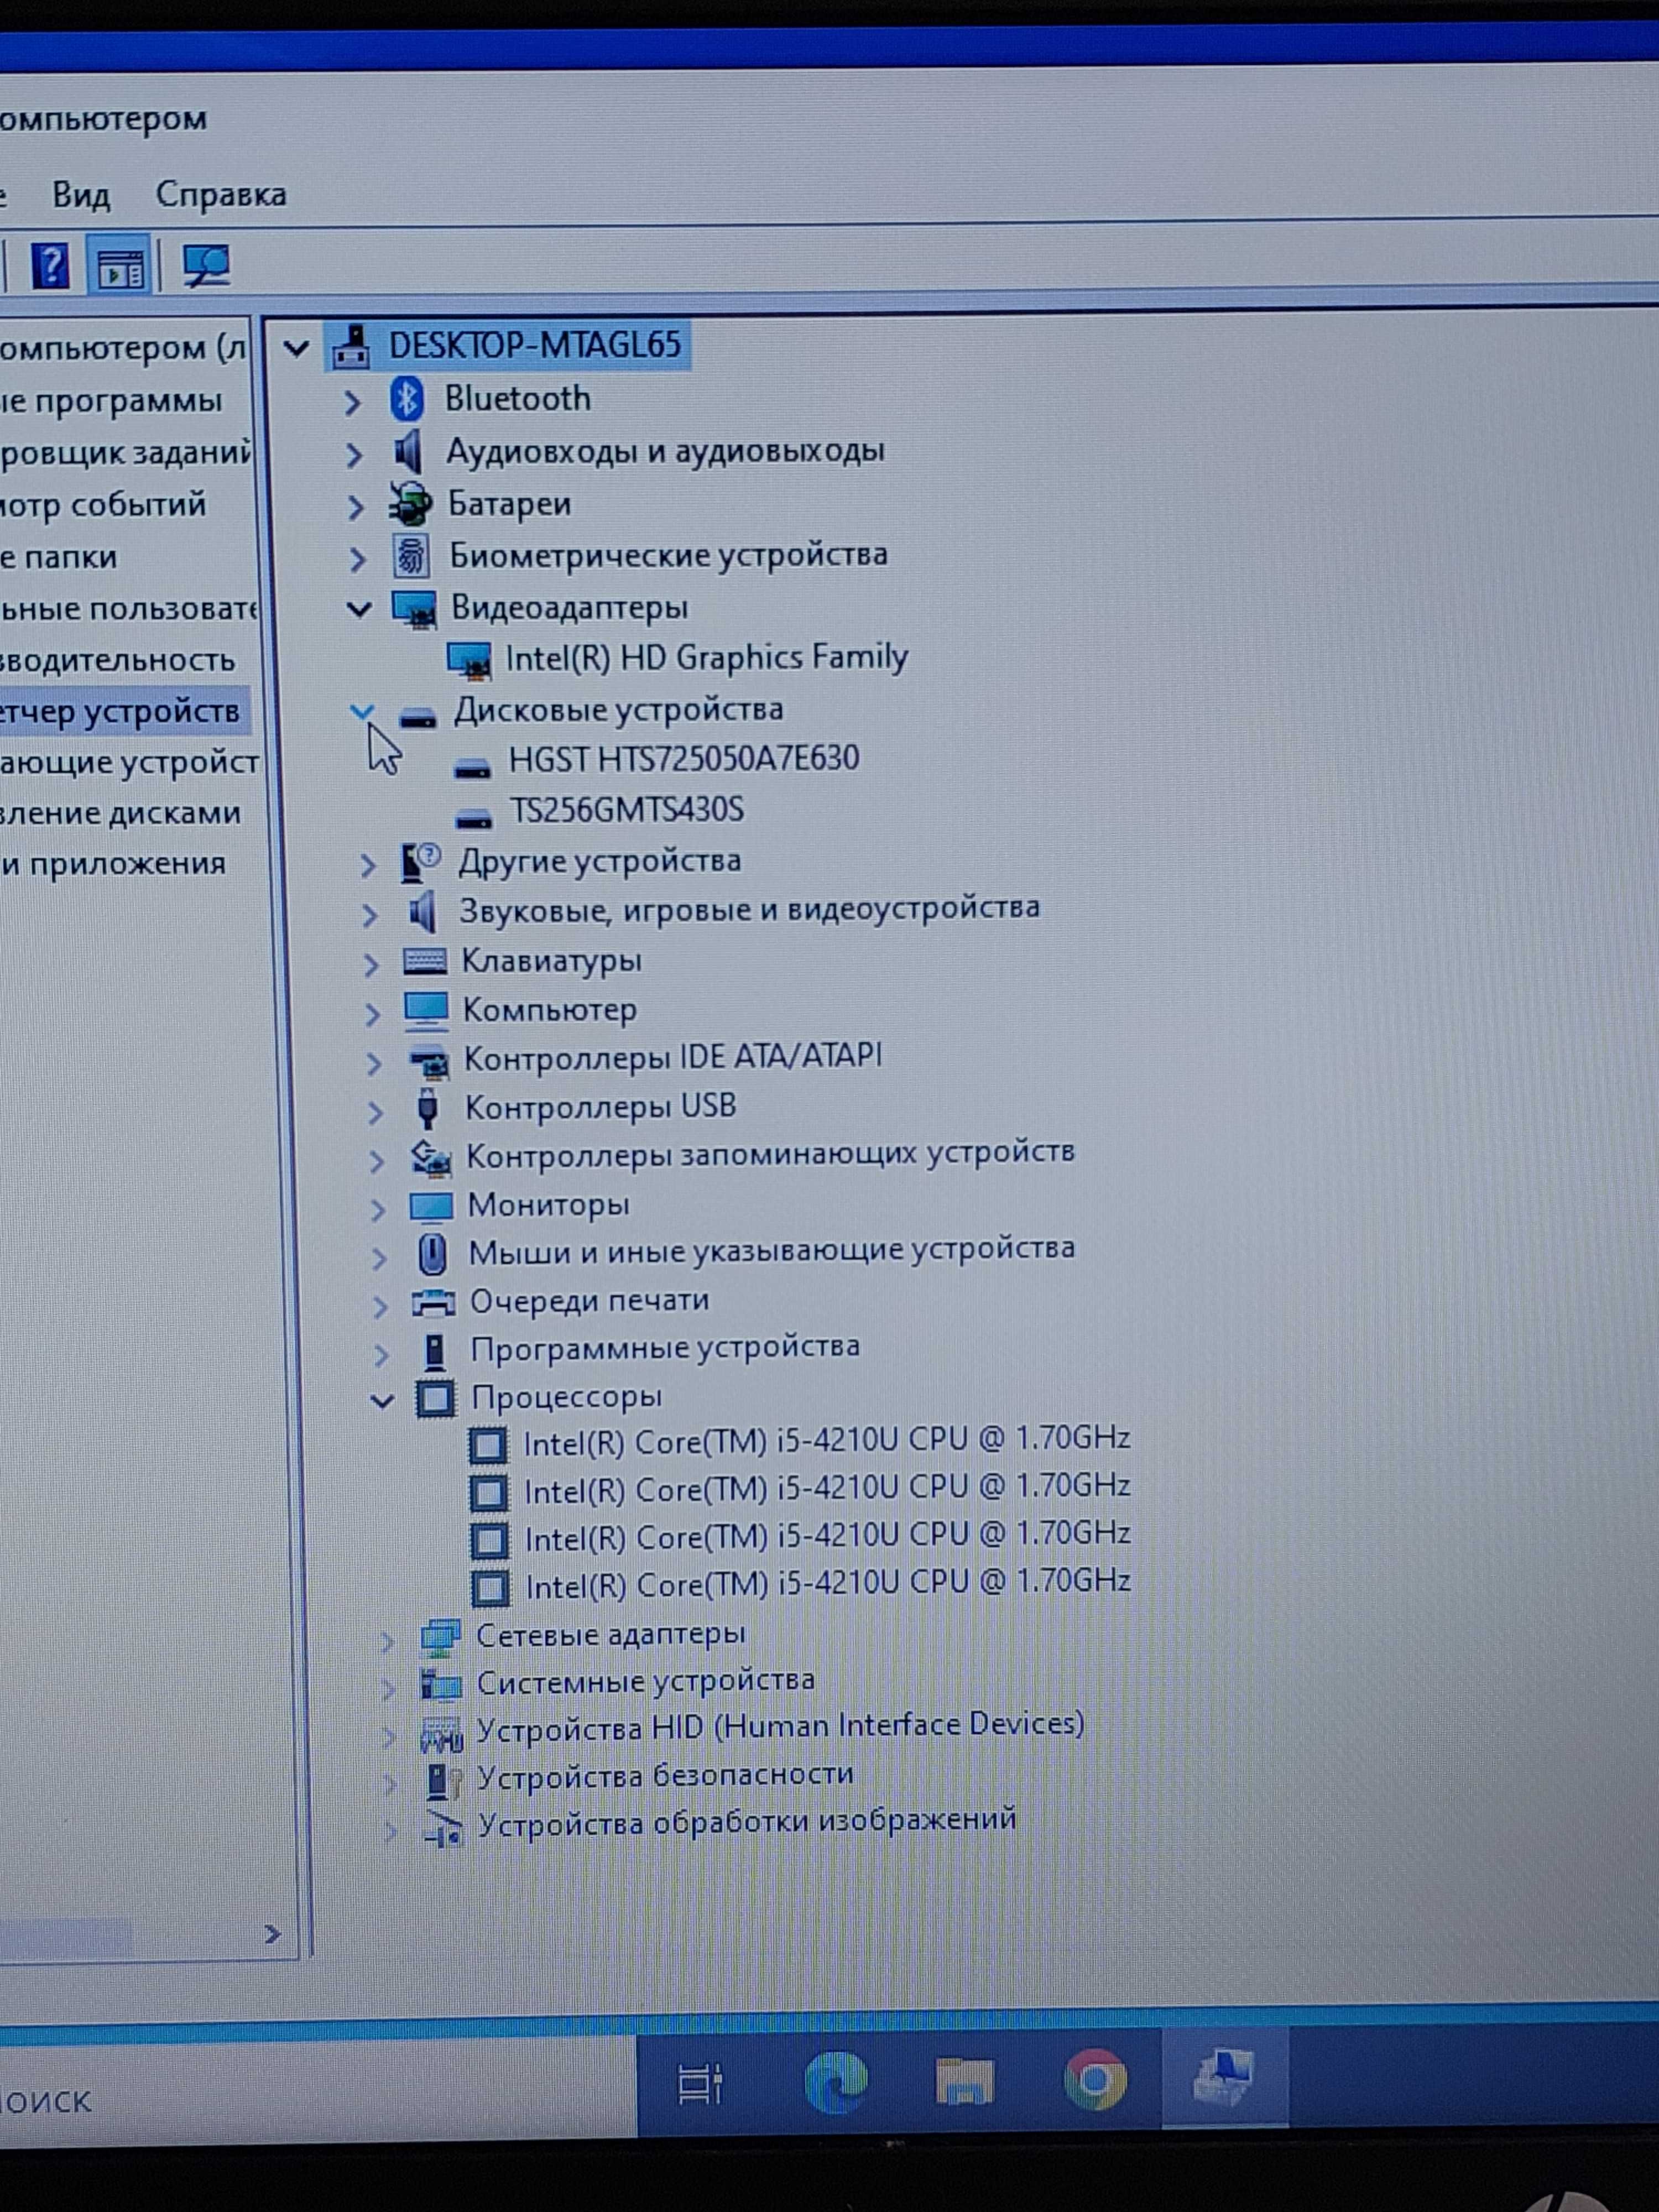Expand the Bluetooth category

click(352, 403)
